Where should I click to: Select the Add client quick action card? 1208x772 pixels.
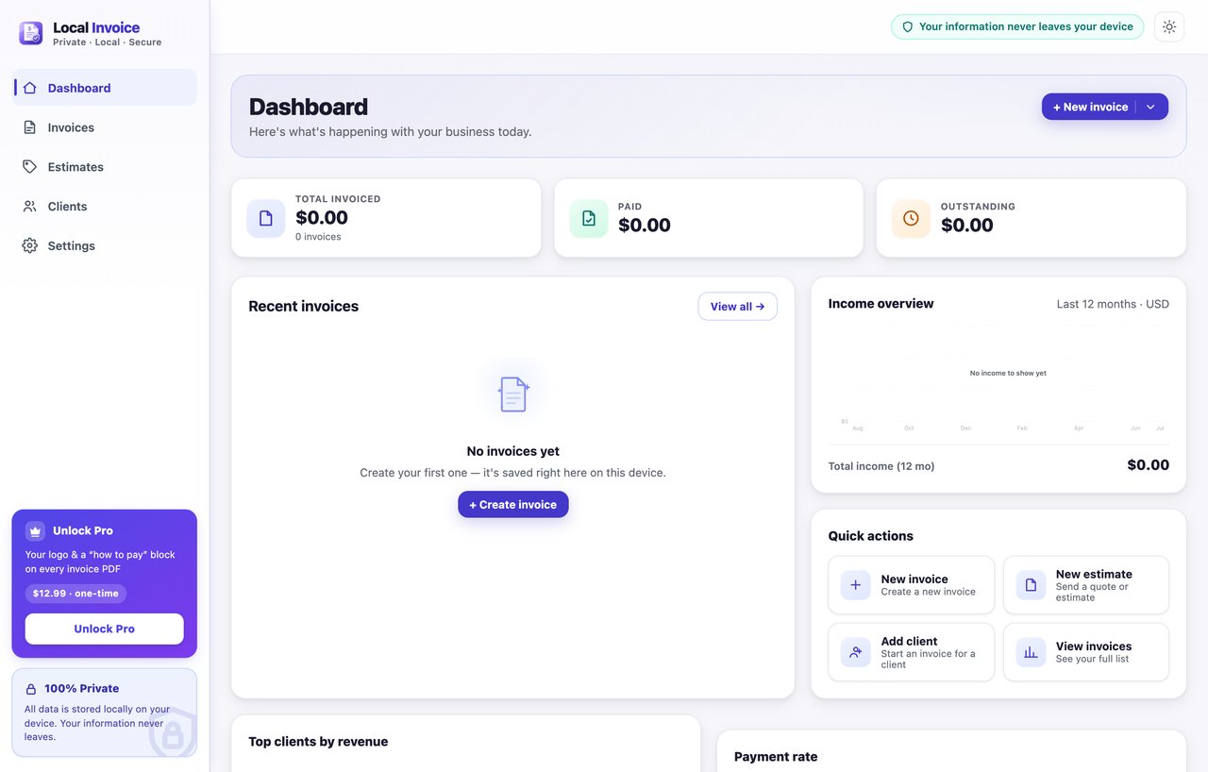[x=912, y=652]
